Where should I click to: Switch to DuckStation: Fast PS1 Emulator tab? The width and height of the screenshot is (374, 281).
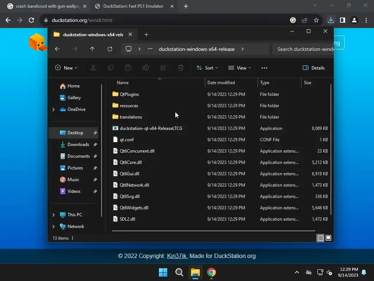pos(134,6)
